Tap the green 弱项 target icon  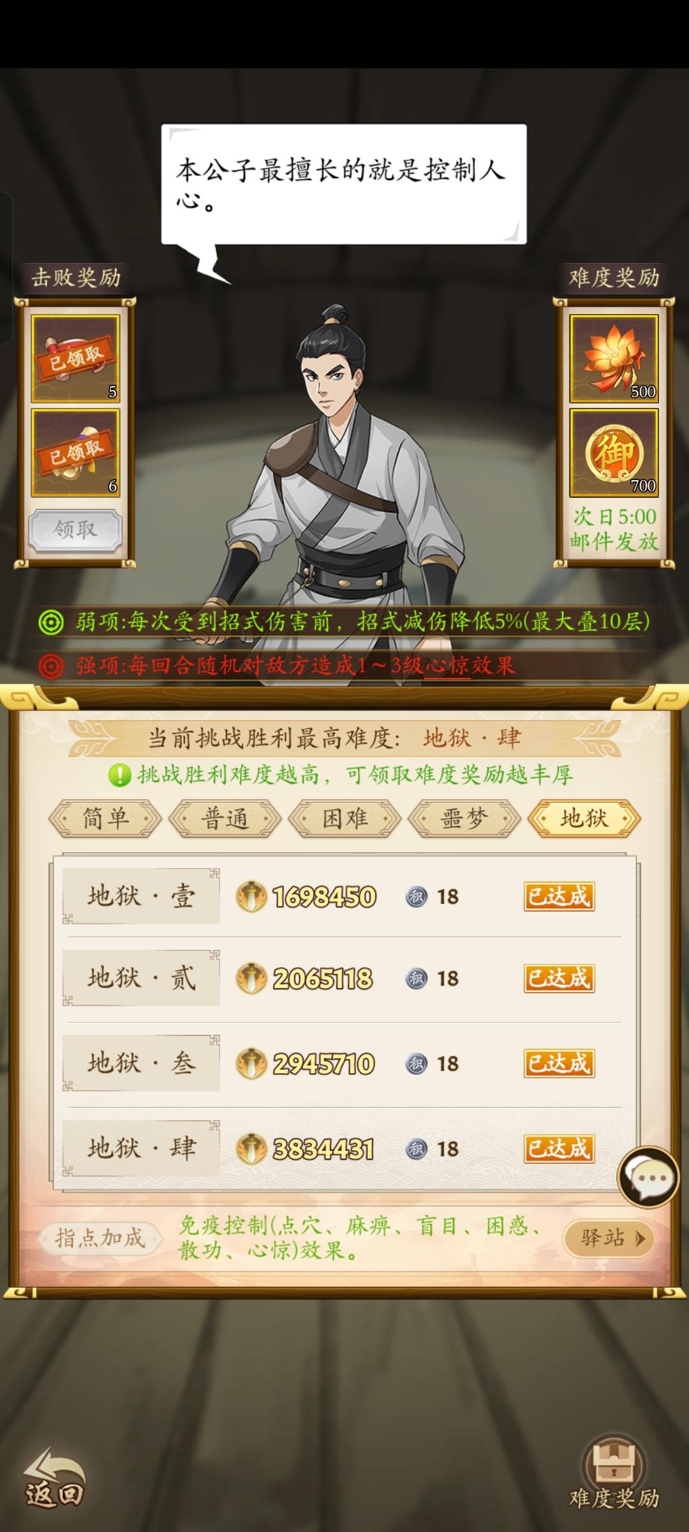pyautogui.click(x=51, y=622)
